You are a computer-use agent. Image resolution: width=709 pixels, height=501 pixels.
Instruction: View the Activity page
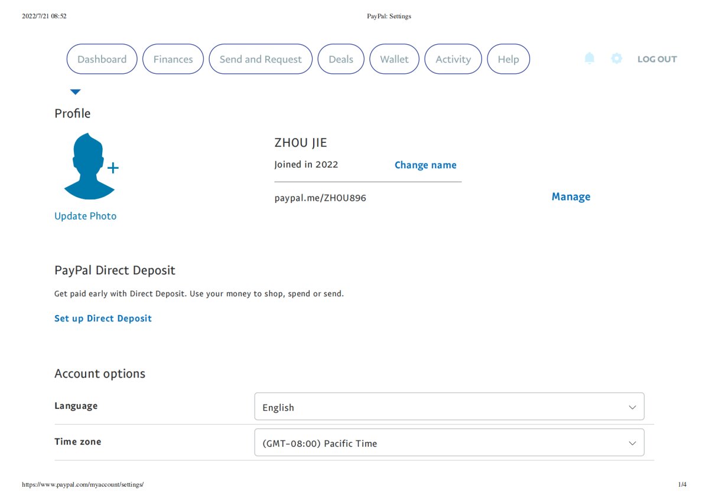point(453,59)
